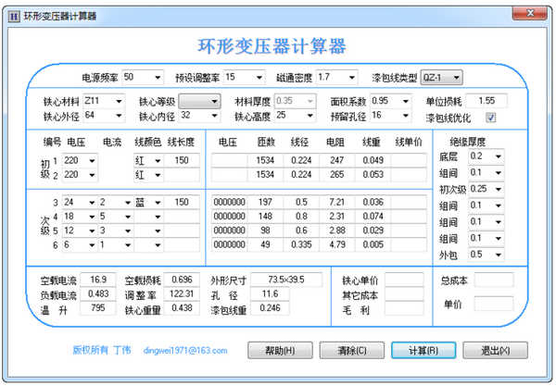Screen dimensions: 556x386
Task: Open the 铁心高度 dropdown
Action: point(310,116)
